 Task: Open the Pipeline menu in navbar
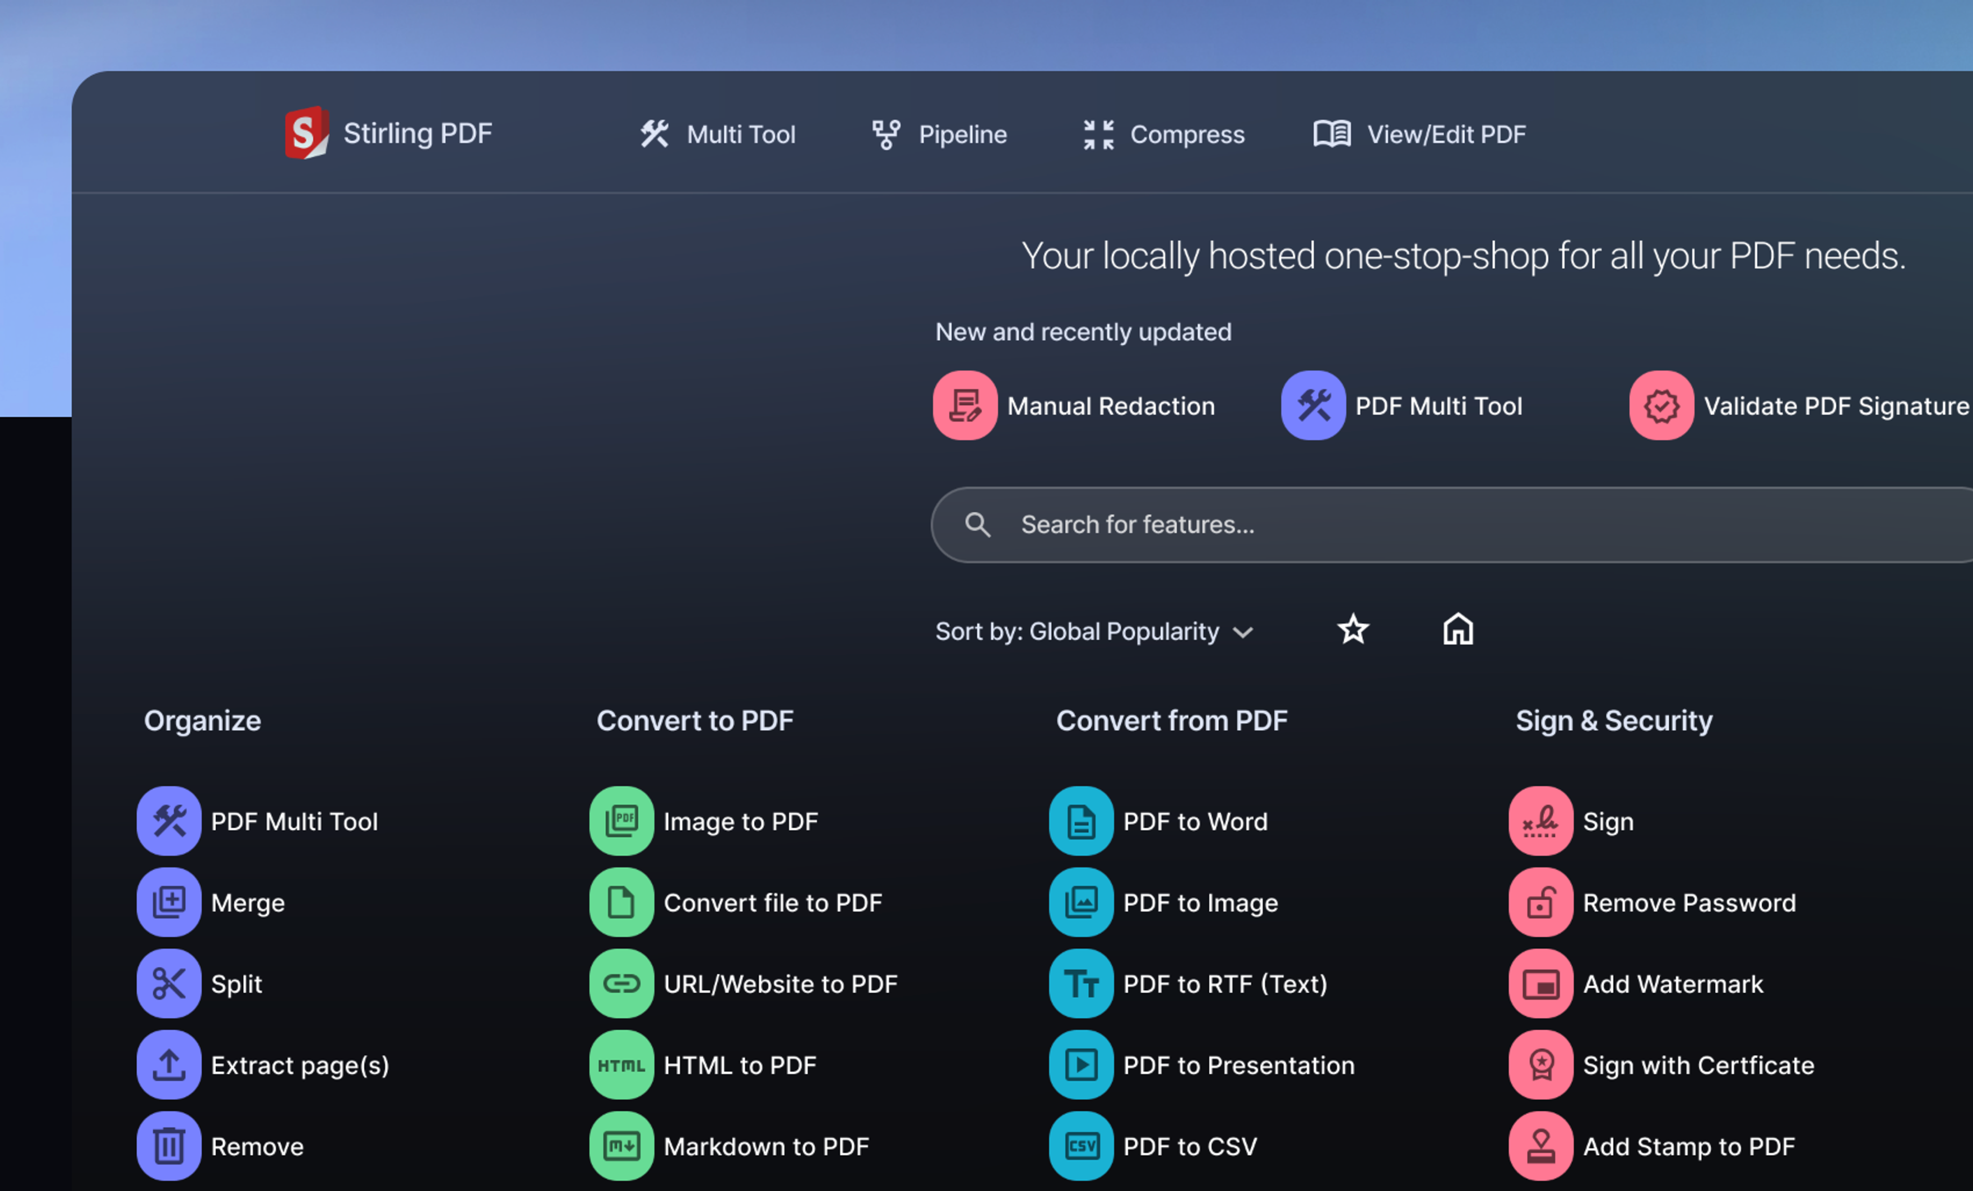coord(940,135)
